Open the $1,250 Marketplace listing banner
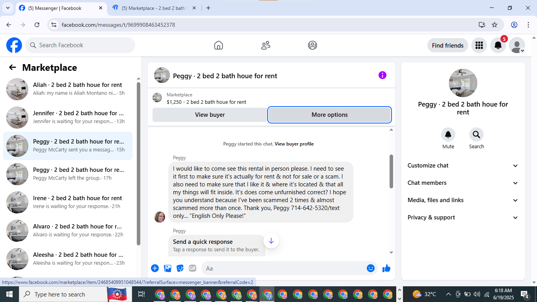 (x=271, y=98)
